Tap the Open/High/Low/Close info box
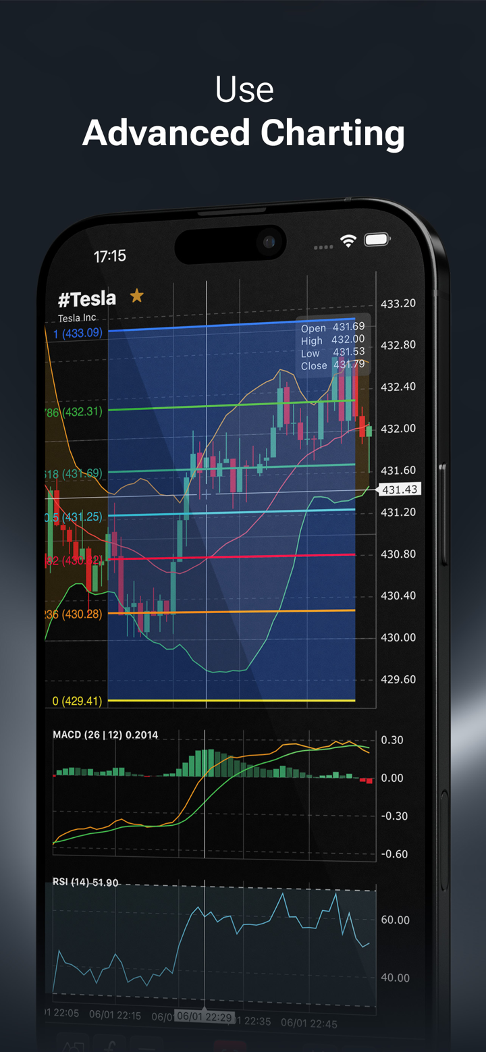This screenshot has width=486, height=1052. click(333, 346)
